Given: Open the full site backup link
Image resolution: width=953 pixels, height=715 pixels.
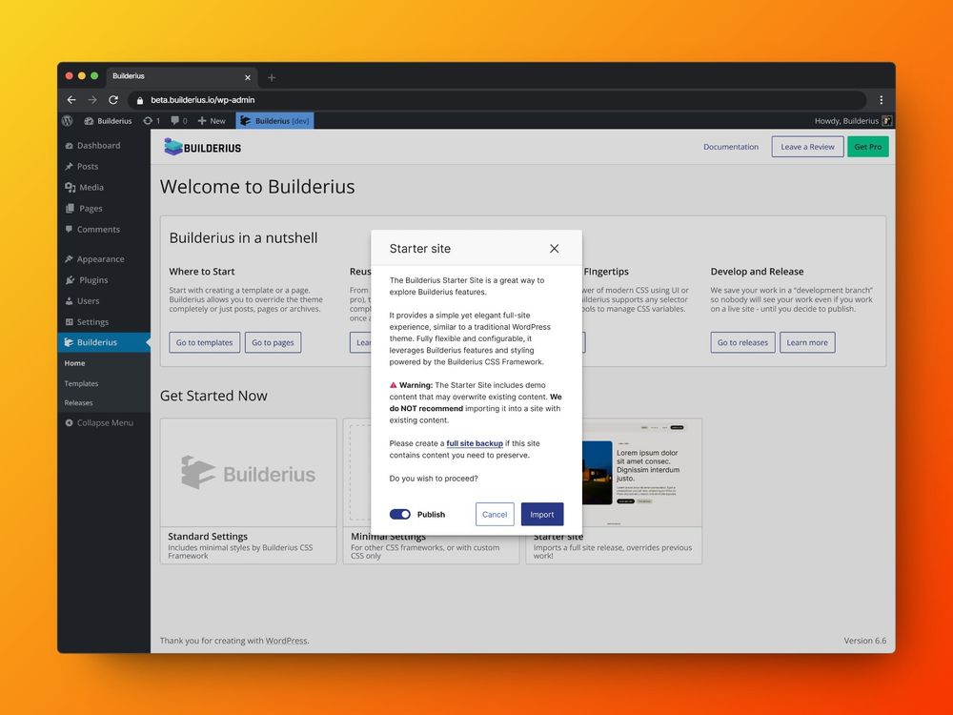Looking at the screenshot, I should pos(474,443).
